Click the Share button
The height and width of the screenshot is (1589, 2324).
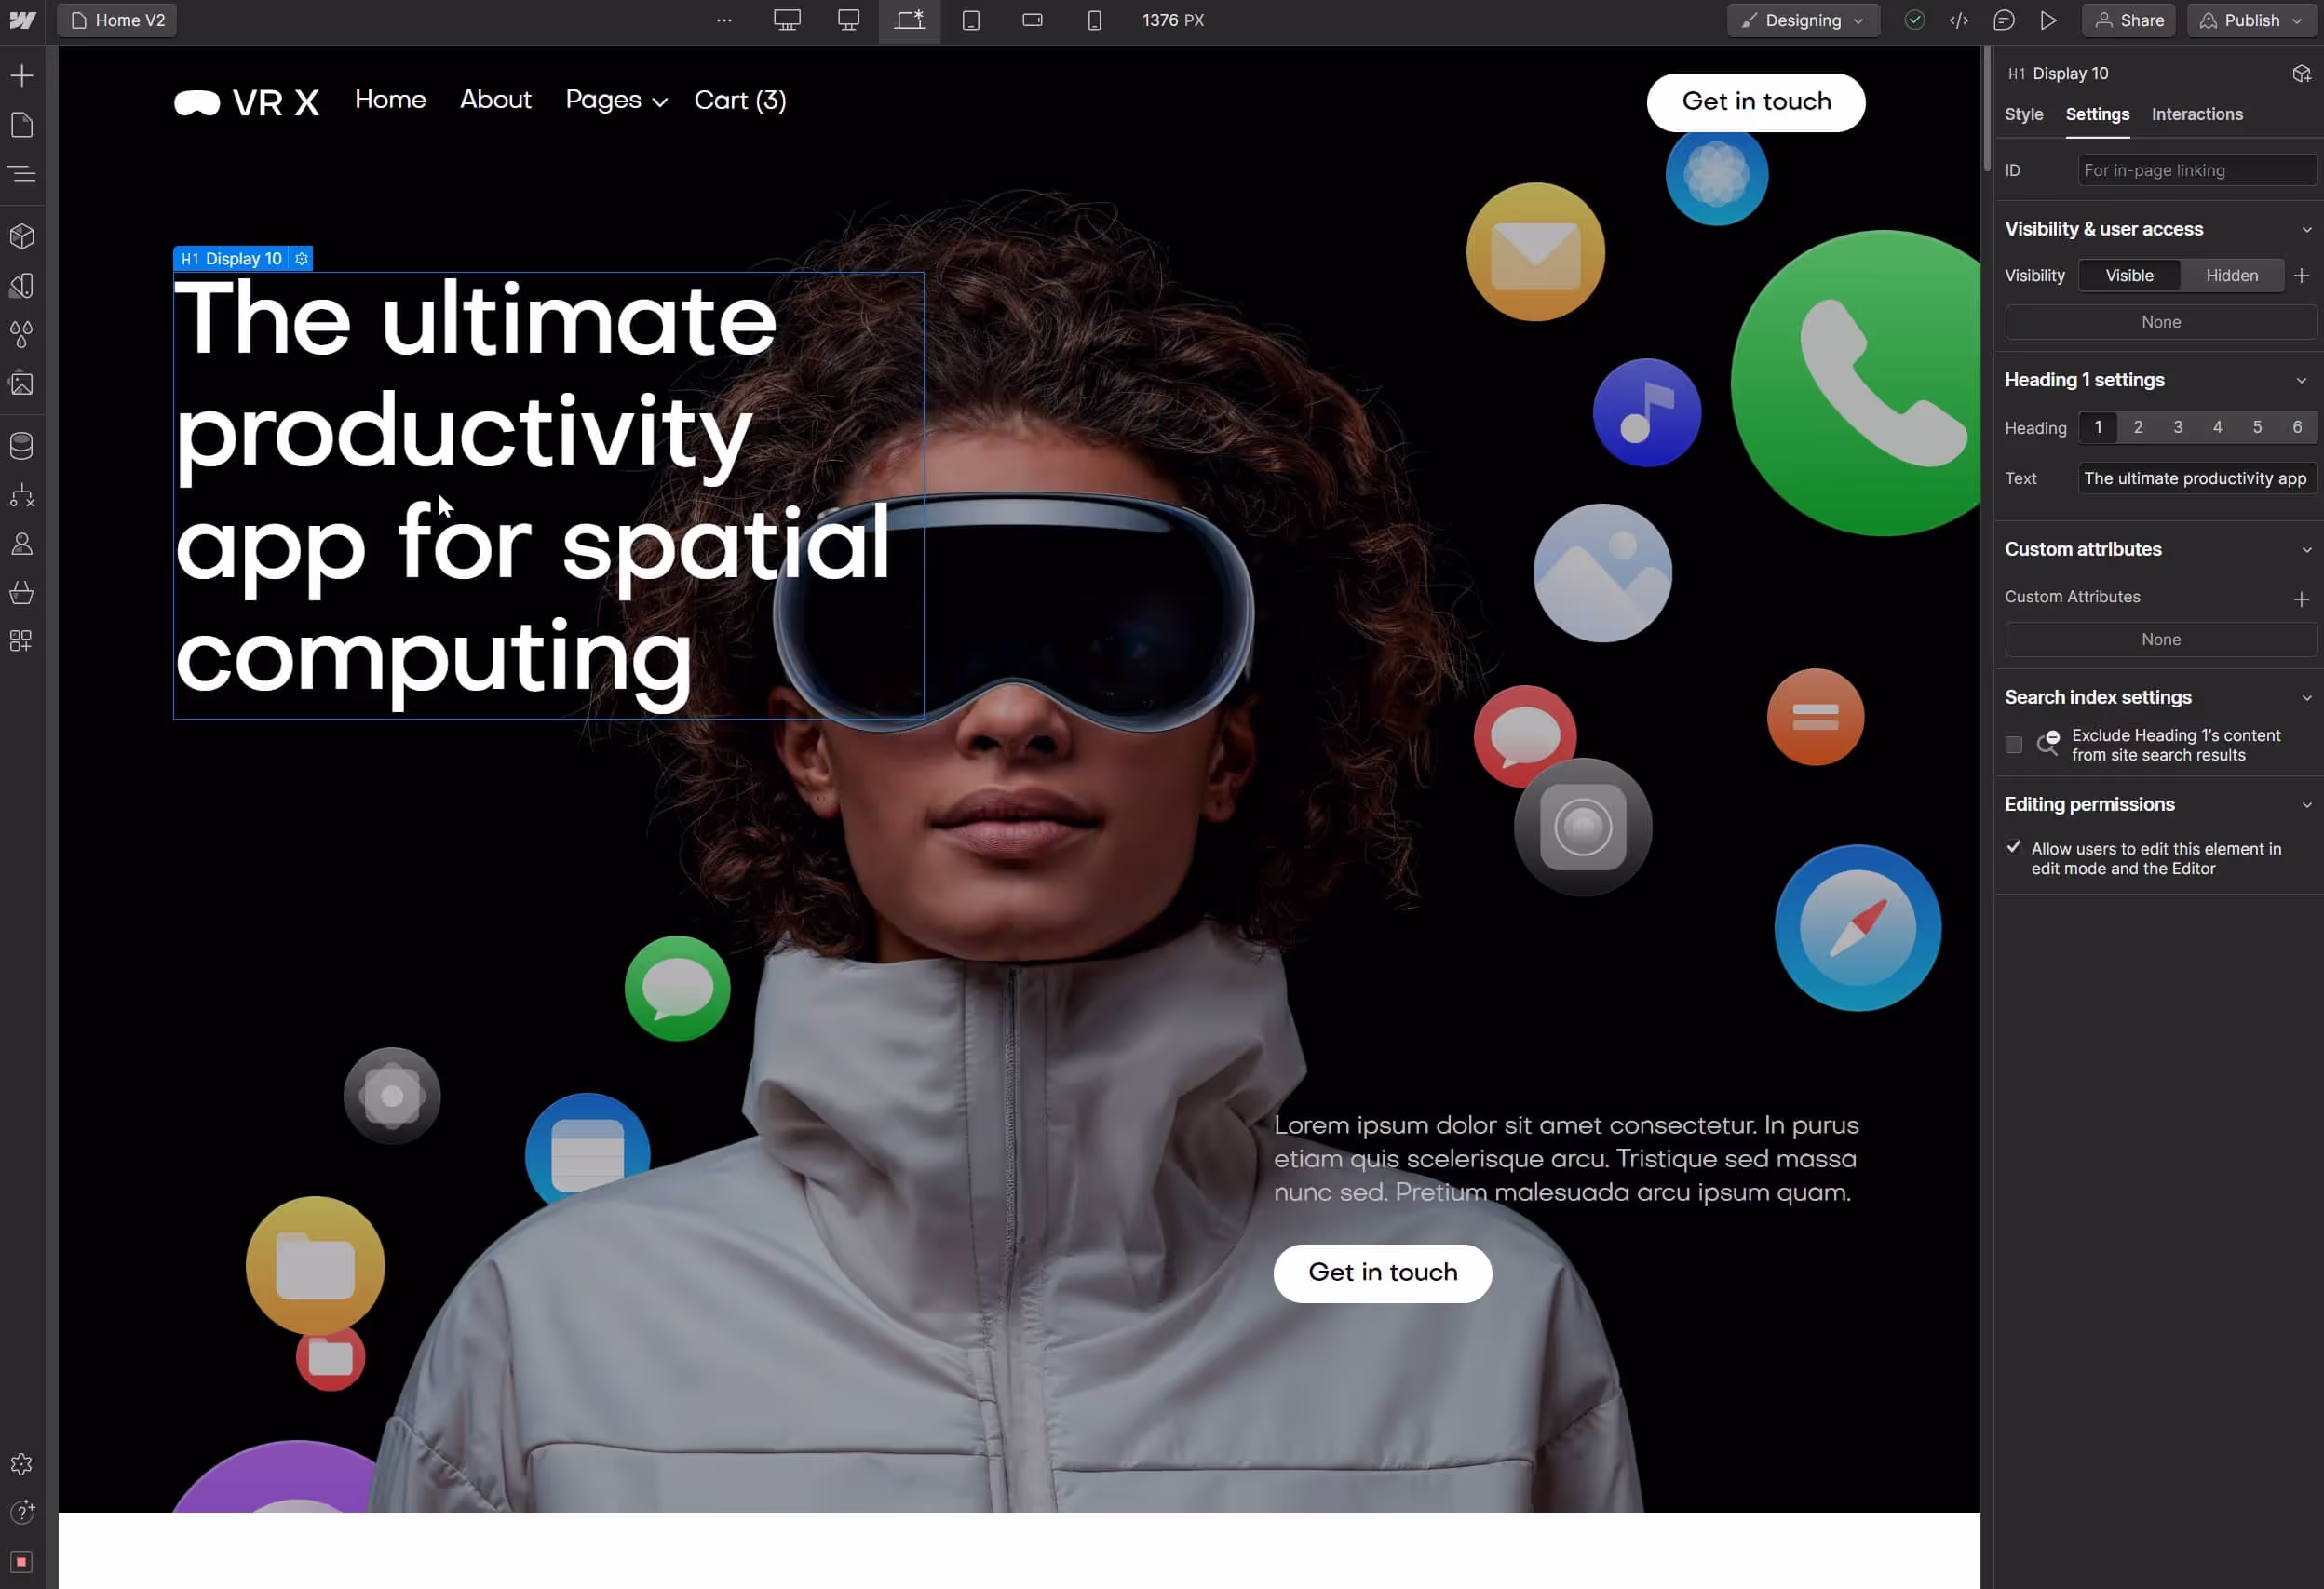[2128, 20]
